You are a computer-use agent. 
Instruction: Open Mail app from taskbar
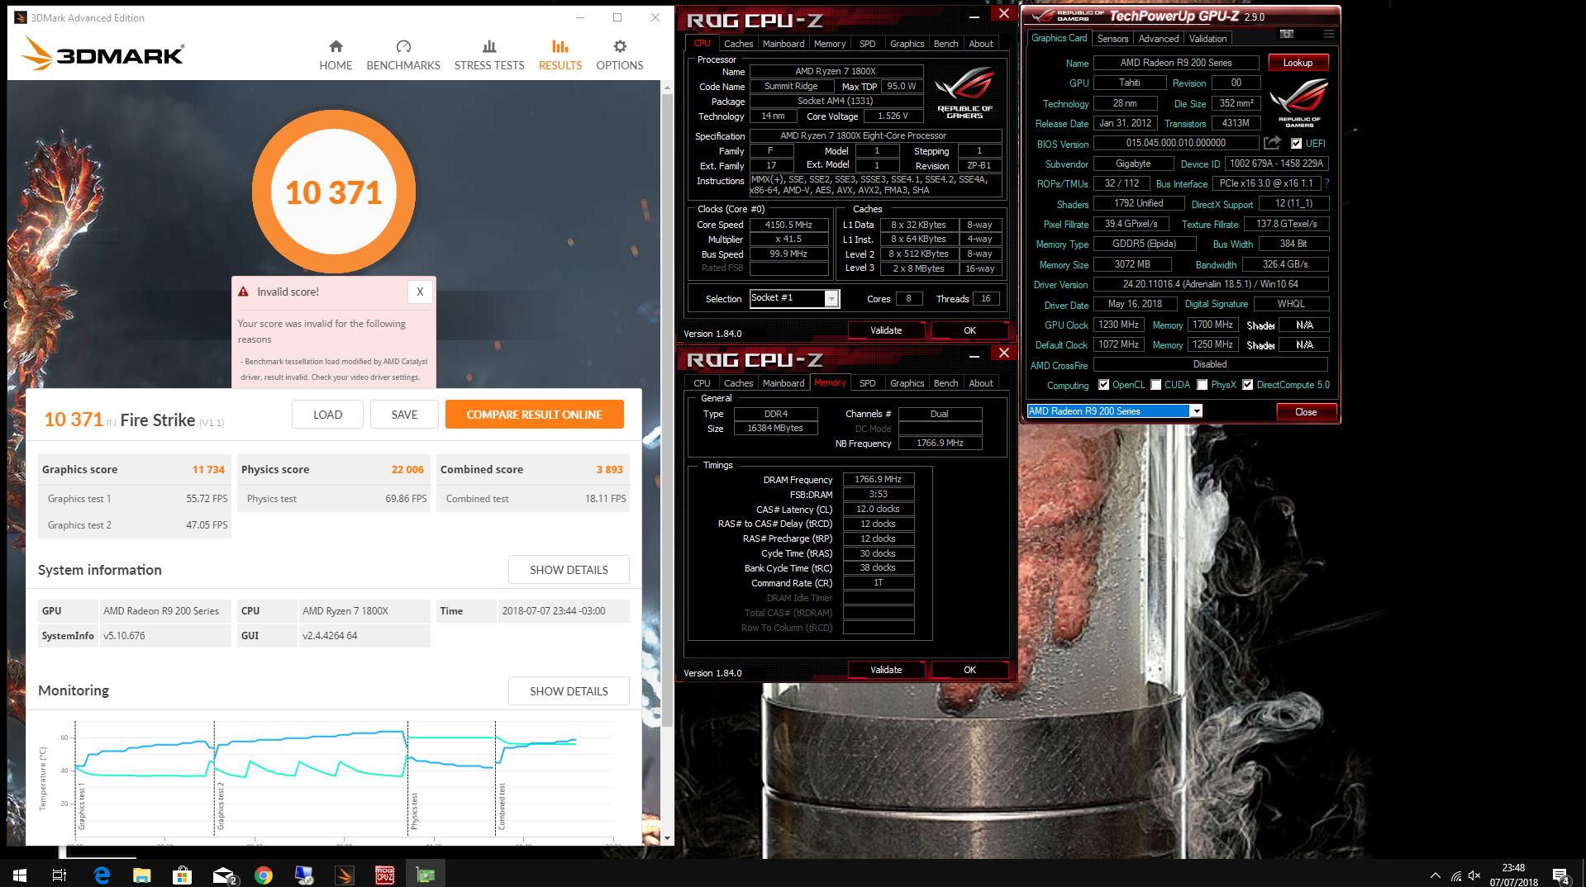(x=223, y=875)
